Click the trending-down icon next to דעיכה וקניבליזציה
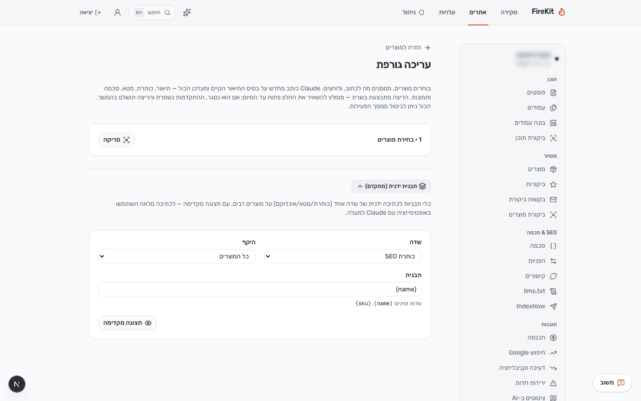 (553, 368)
